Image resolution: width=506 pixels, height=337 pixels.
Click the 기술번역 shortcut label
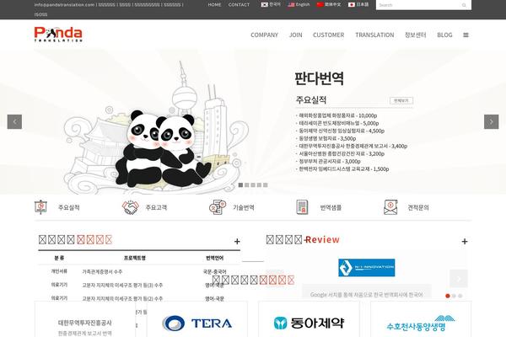[x=244, y=207]
